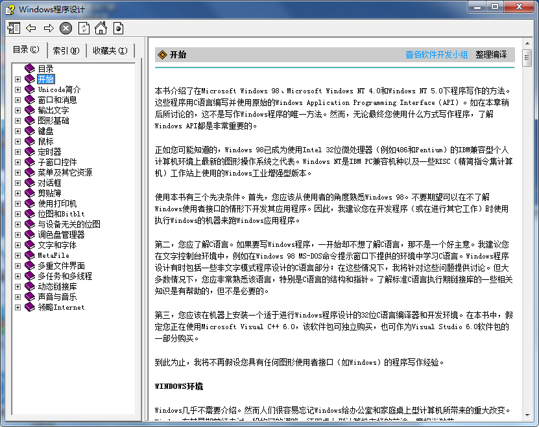This screenshot has width=539, height=427.
Task: Toggle the navigation pane visibility
Action: [14, 27]
